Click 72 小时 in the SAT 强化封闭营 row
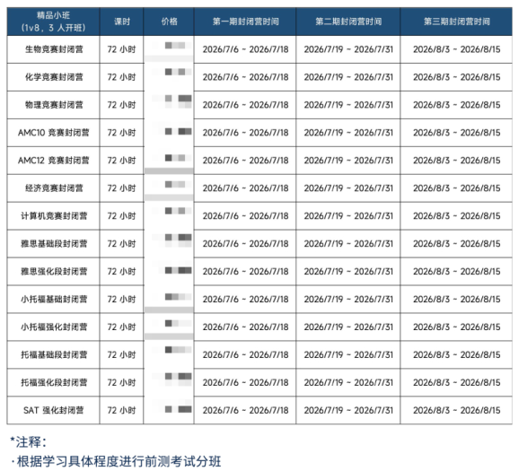This screenshot has height=471, width=519. tap(121, 411)
